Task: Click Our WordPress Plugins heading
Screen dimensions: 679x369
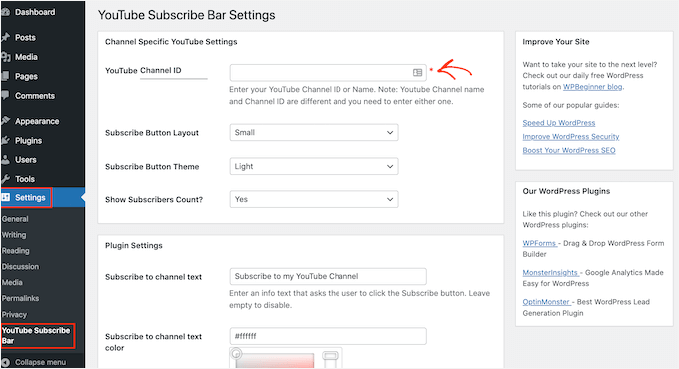Action: (x=566, y=191)
